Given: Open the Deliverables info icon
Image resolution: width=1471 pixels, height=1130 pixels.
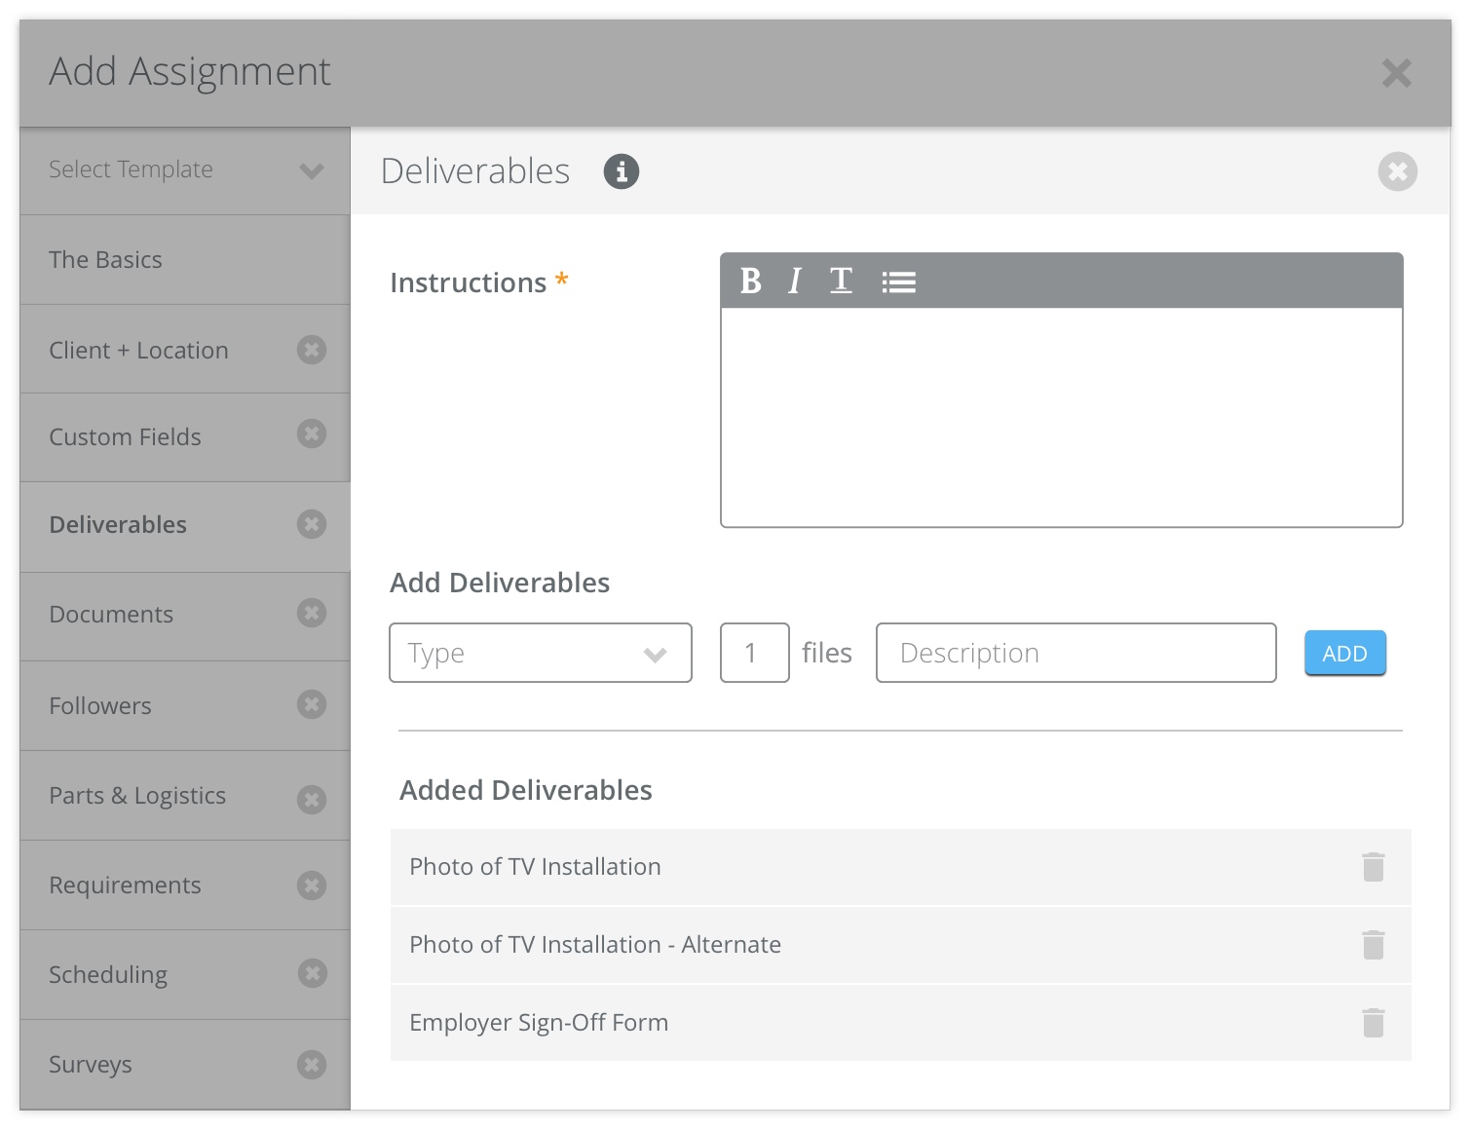Looking at the screenshot, I should click(622, 171).
